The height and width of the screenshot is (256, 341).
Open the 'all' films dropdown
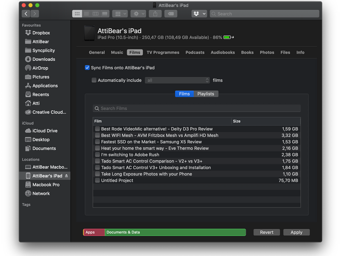click(x=177, y=80)
